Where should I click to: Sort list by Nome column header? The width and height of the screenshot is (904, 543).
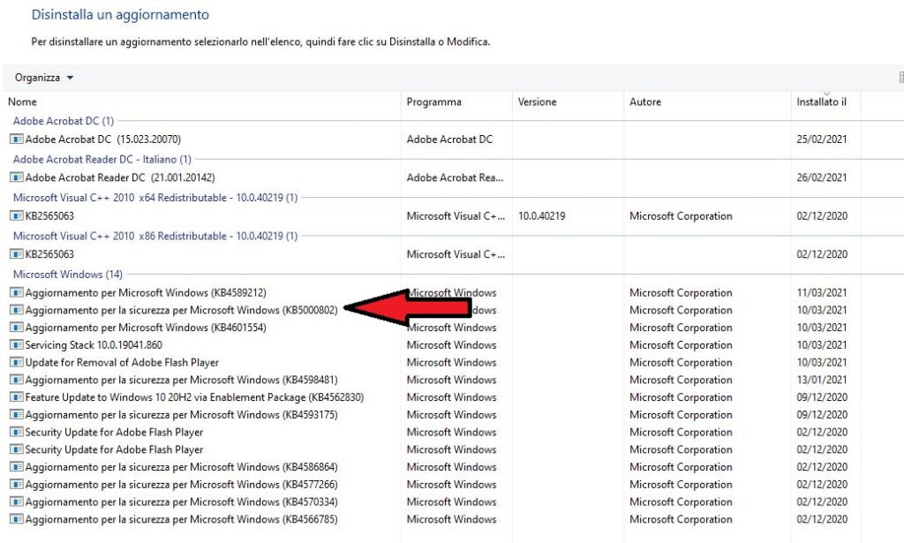tap(22, 102)
